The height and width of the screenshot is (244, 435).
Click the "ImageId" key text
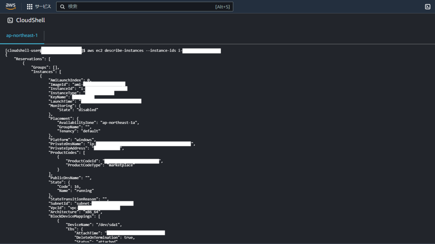[x=58, y=84]
